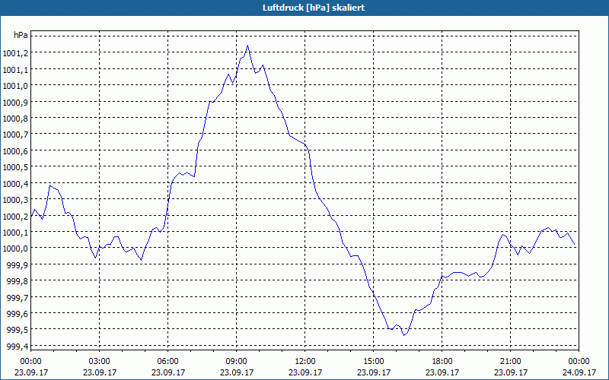Click the 21:00 time axis label
Image resolution: width=609 pixels, height=380 pixels.
[510, 362]
